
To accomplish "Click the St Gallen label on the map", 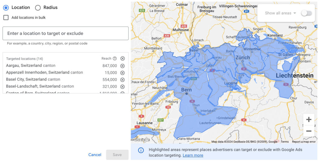I will (x=286, y=55).
